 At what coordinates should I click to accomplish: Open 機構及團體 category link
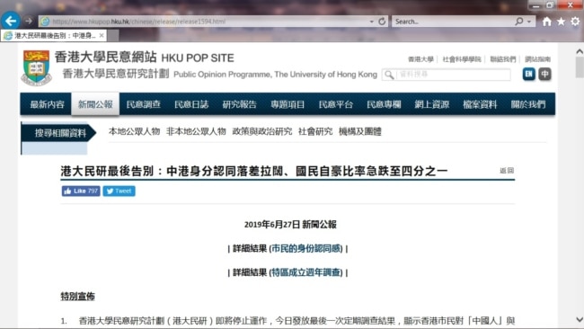(x=359, y=131)
